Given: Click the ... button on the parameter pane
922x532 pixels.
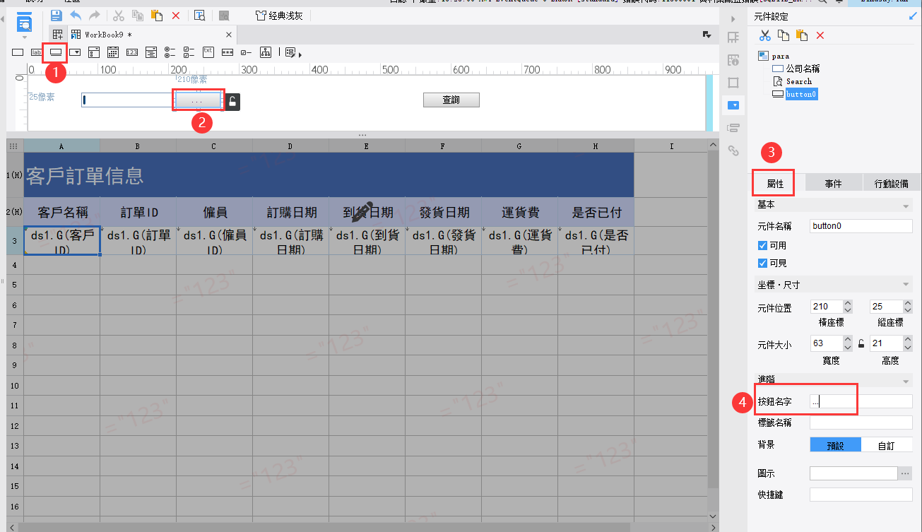Looking at the screenshot, I should [197, 101].
